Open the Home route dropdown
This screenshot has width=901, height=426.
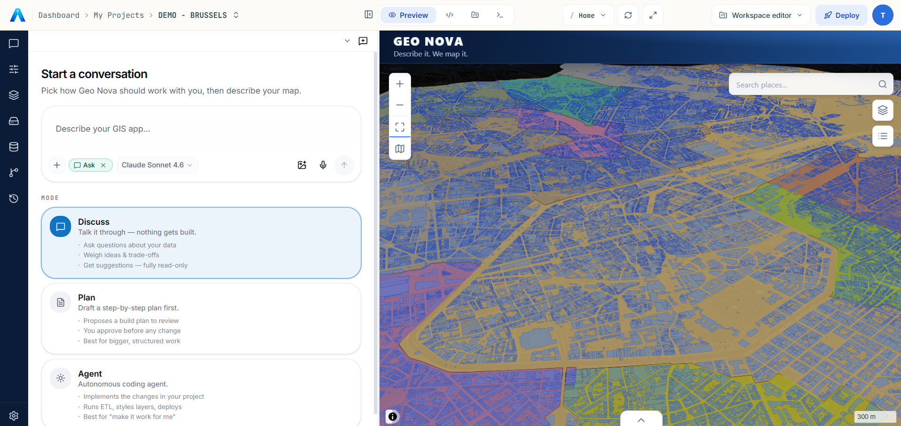point(588,15)
